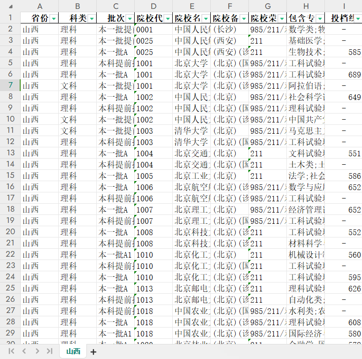Screen dimensions: 362x359
Task: Click score cell 595 in row 24
Action: (x=344, y=277)
